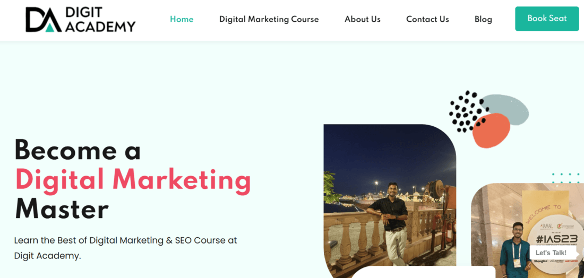This screenshot has height=278, width=584.
Task: Click the Become a heading text
Action: (x=78, y=150)
